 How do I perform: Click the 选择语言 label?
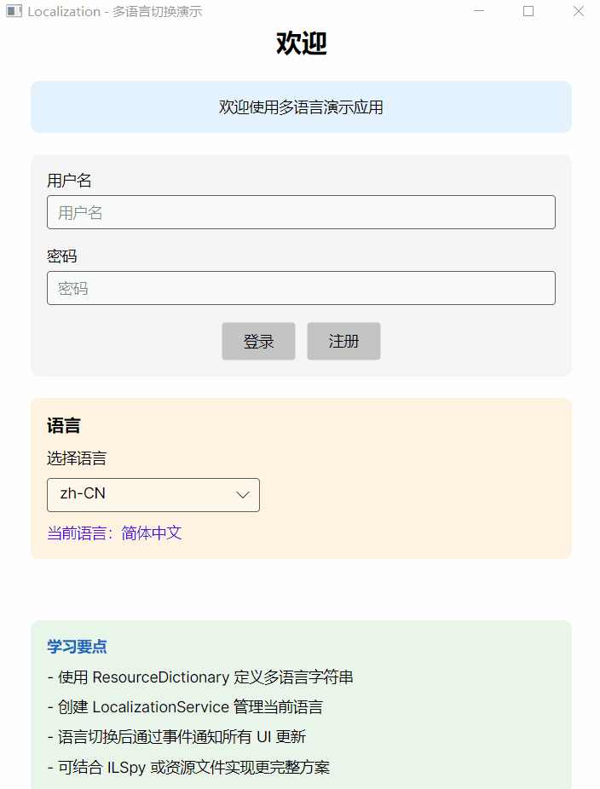pyautogui.click(x=77, y=458)
